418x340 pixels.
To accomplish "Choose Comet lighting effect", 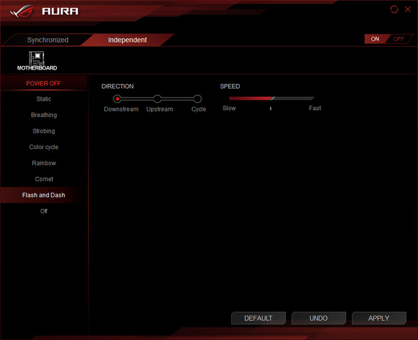I will tap(44, 179).
